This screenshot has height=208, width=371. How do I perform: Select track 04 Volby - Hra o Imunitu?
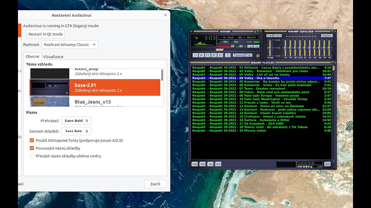261,78
